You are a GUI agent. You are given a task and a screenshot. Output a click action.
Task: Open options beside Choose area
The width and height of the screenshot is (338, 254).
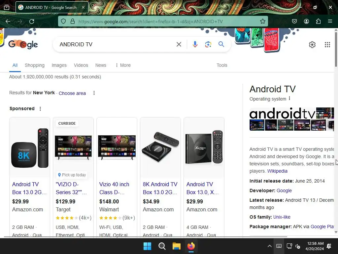94,93
